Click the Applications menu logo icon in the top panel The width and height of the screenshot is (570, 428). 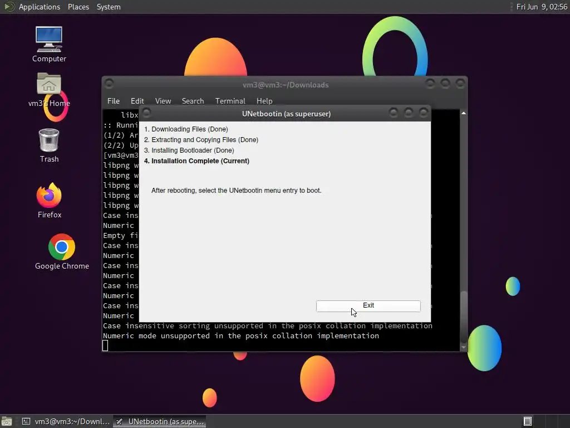pyautogui.click(x=9, y=7)
